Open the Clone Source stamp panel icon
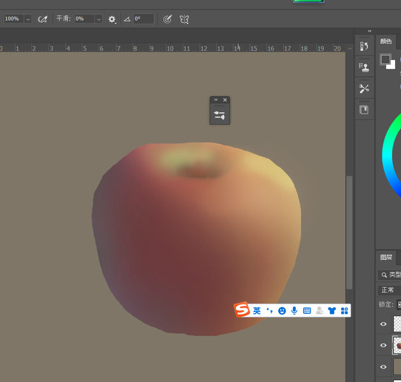Viewport: 401px width, 382px height. (x=364, y=67)
